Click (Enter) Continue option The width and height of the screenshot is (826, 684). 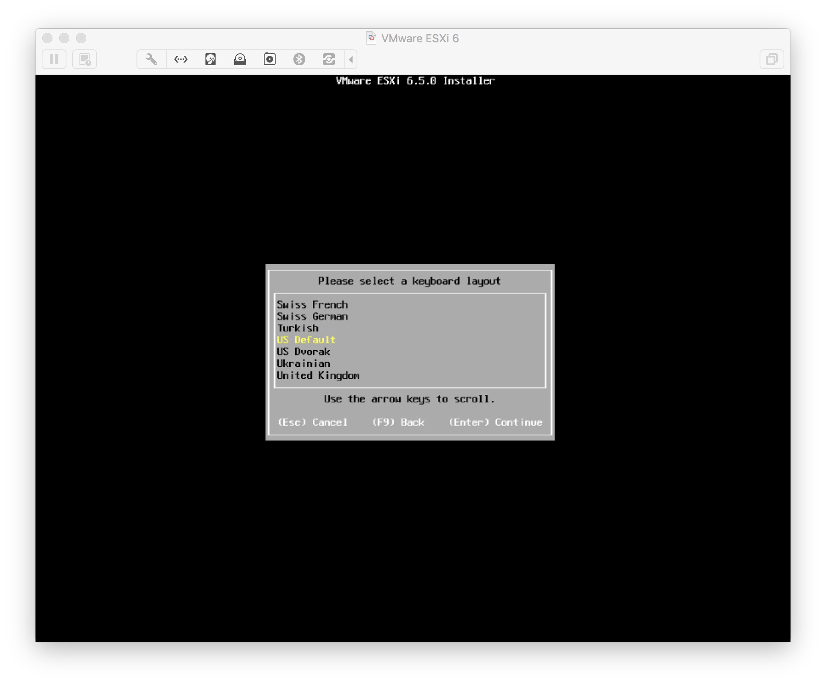click(495, 422)
